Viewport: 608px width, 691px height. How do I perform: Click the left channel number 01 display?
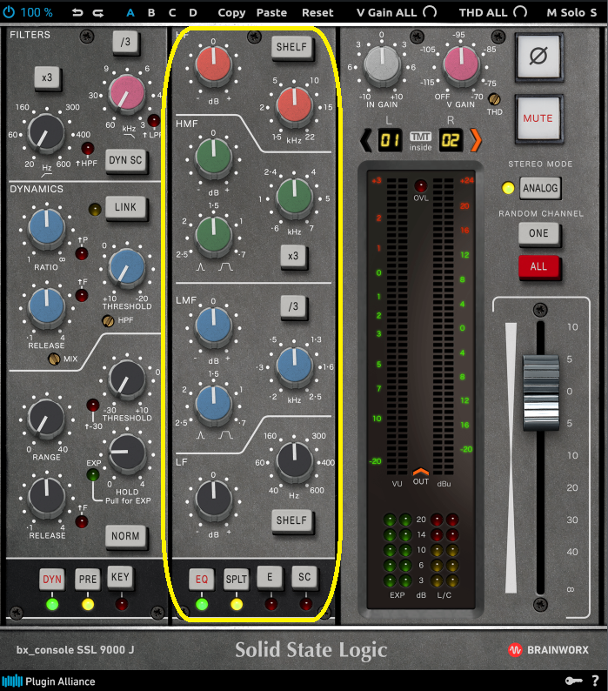390,141
